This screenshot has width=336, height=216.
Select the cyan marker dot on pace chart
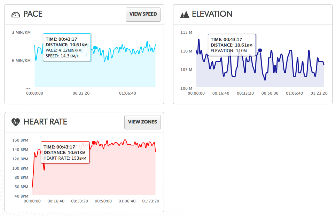95,48
